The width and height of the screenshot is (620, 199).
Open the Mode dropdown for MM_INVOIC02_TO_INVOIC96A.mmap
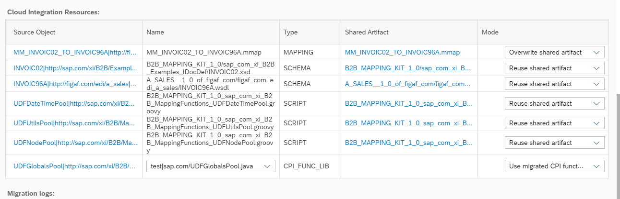coord(554,52)
